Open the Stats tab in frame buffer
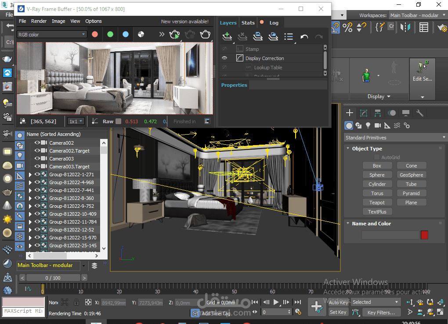The height and width of the screenshot is (324, 448). 248,23
